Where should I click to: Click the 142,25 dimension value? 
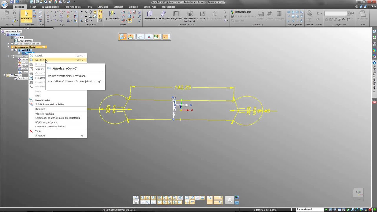coord(183,87)
